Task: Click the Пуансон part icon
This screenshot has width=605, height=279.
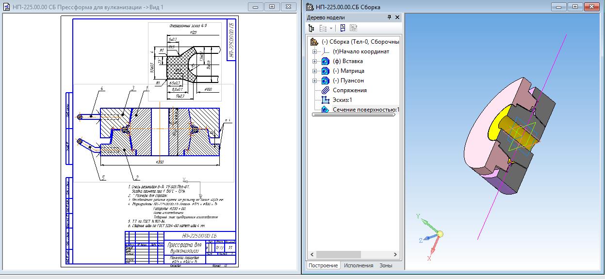Action: pos(326,81)
